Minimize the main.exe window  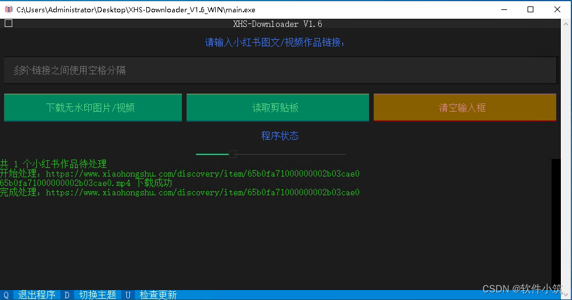504,9
